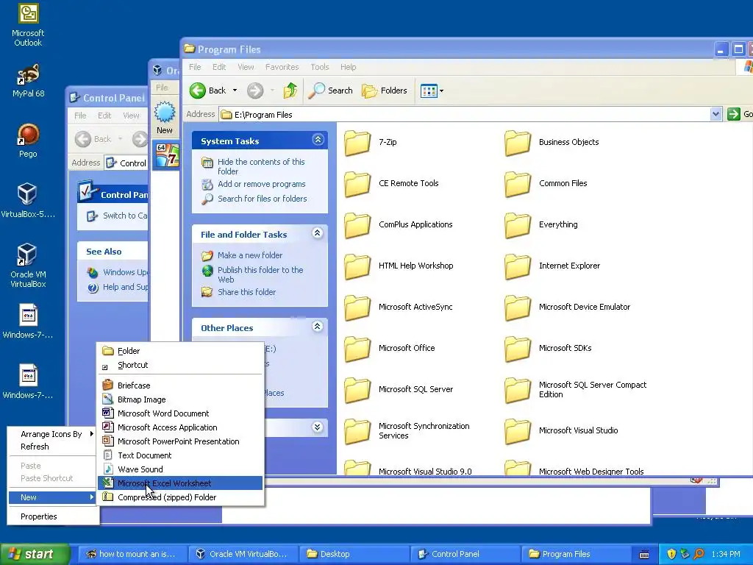Choose Compressed (zipped) Folder entry
This screenshot has height=565, width=753.
(180, 497)
